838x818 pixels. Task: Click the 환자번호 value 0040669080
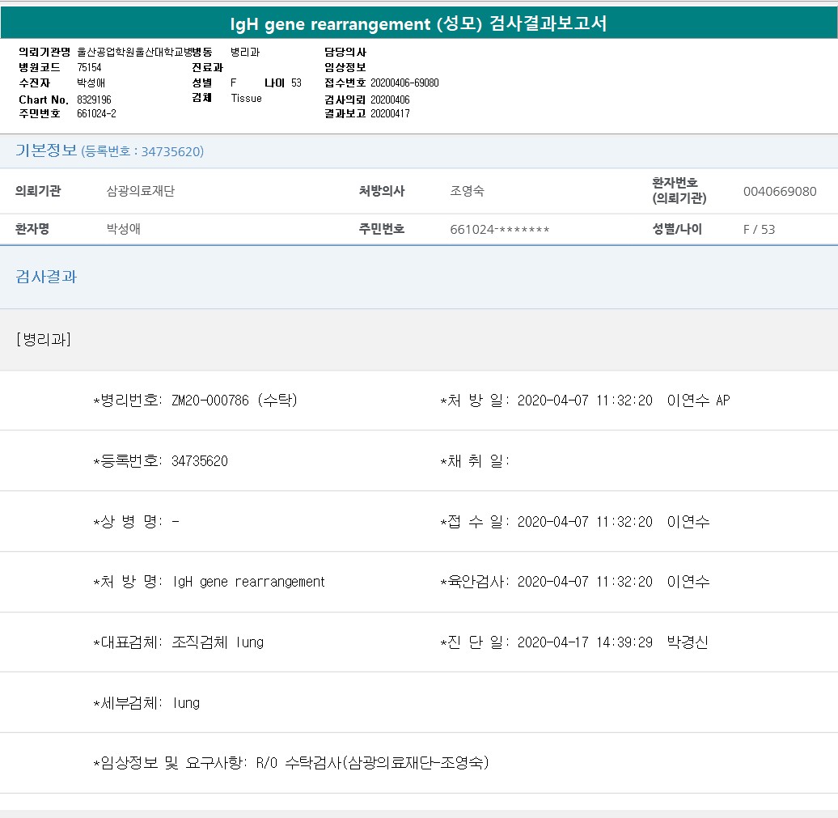779,192
